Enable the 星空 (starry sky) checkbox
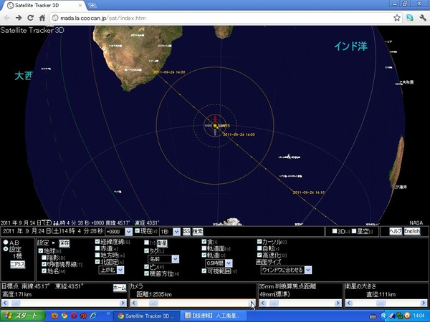 click(354, 231)
